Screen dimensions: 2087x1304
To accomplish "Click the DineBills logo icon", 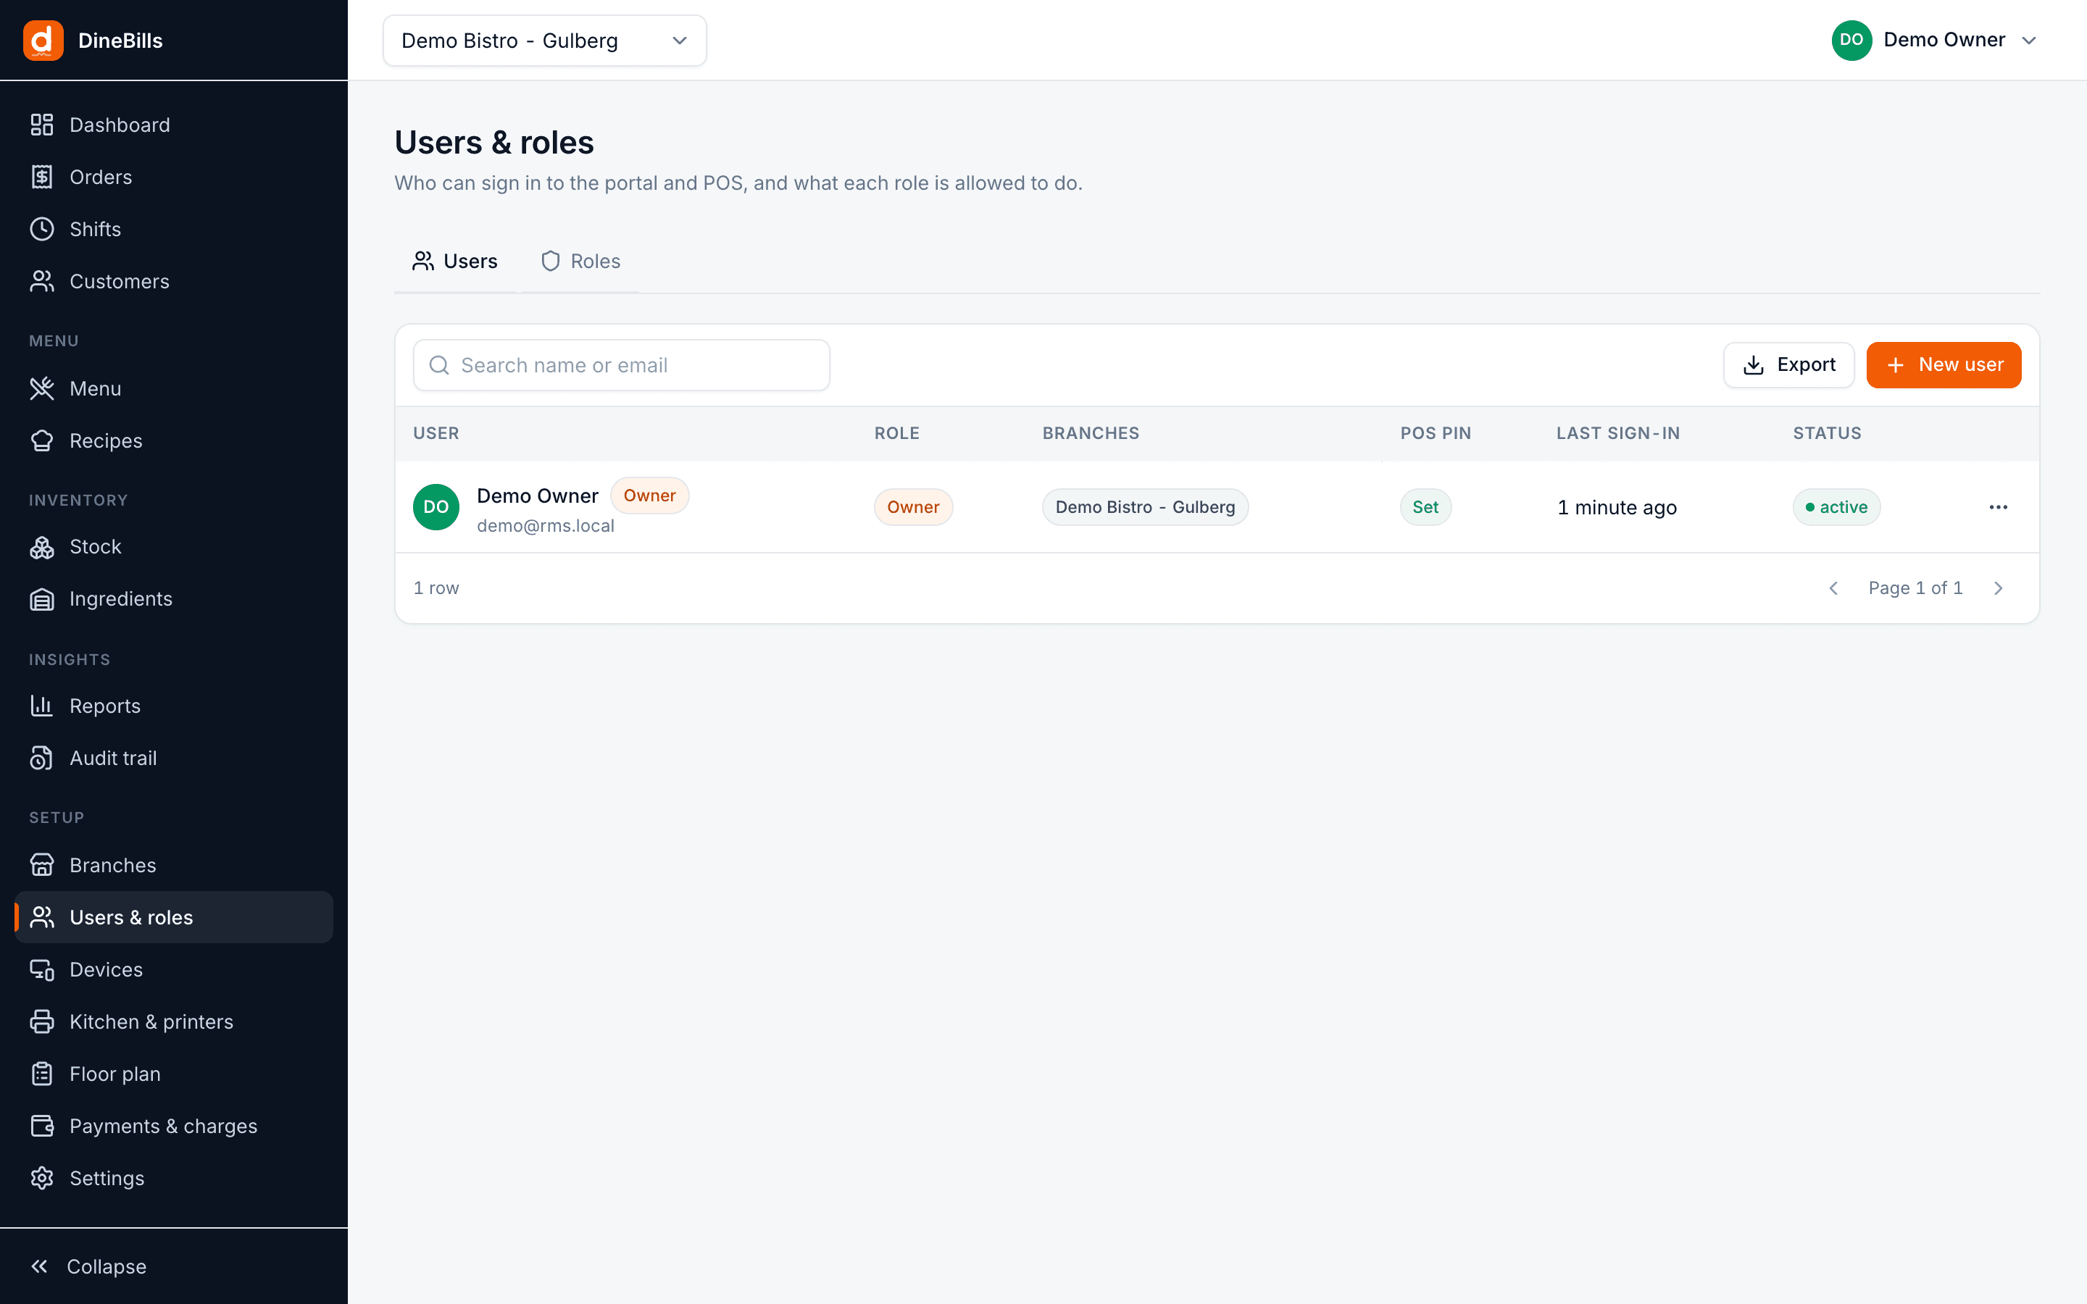I will pos(43,41).
